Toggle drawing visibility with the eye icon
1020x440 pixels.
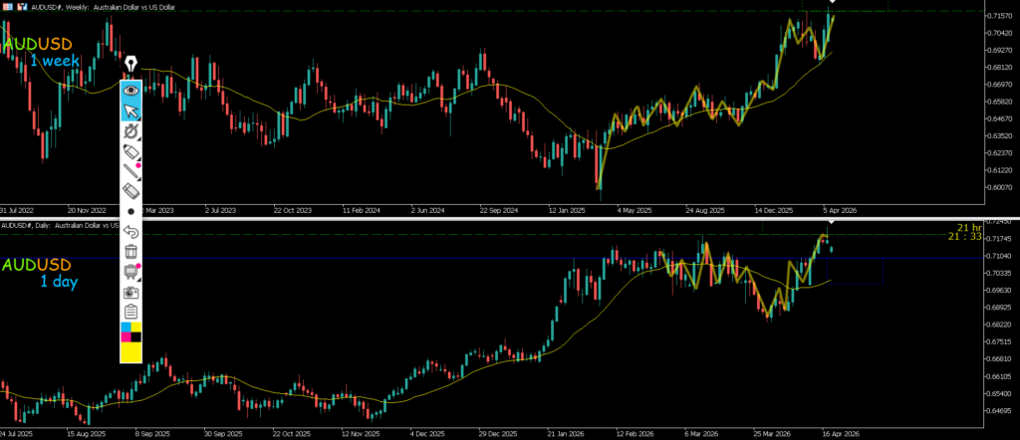pos(130,90)
